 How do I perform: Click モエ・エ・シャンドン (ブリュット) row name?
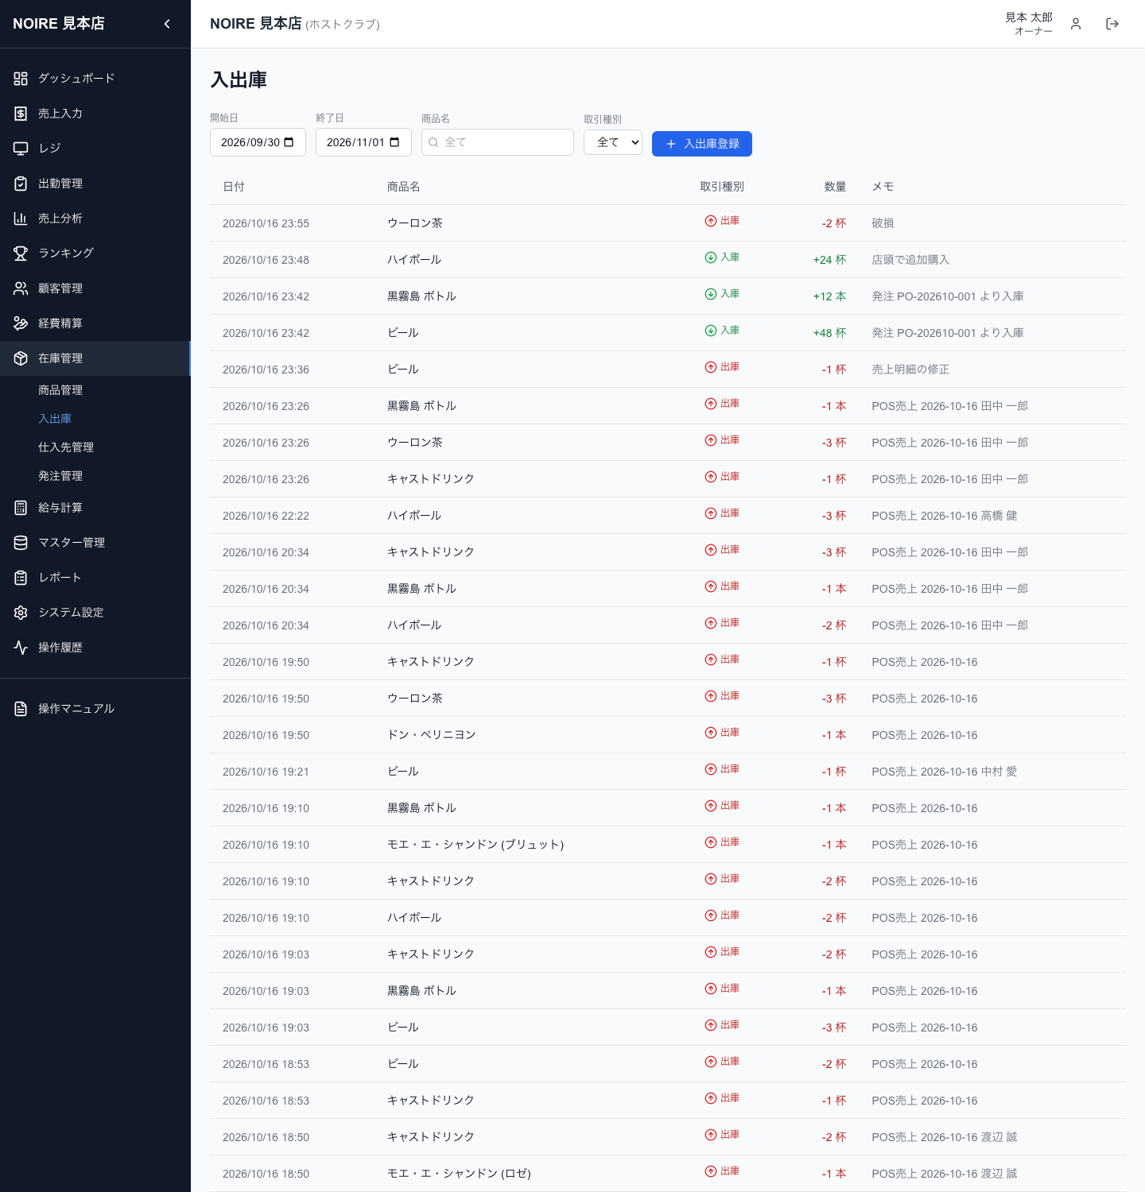475,845
